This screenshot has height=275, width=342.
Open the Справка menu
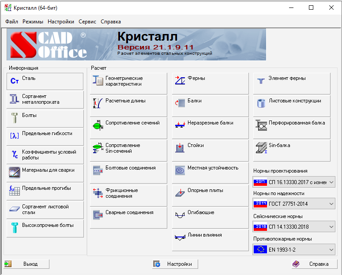point(111,22)
